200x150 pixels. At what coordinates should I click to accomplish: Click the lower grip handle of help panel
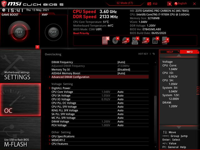pos(179,127)
